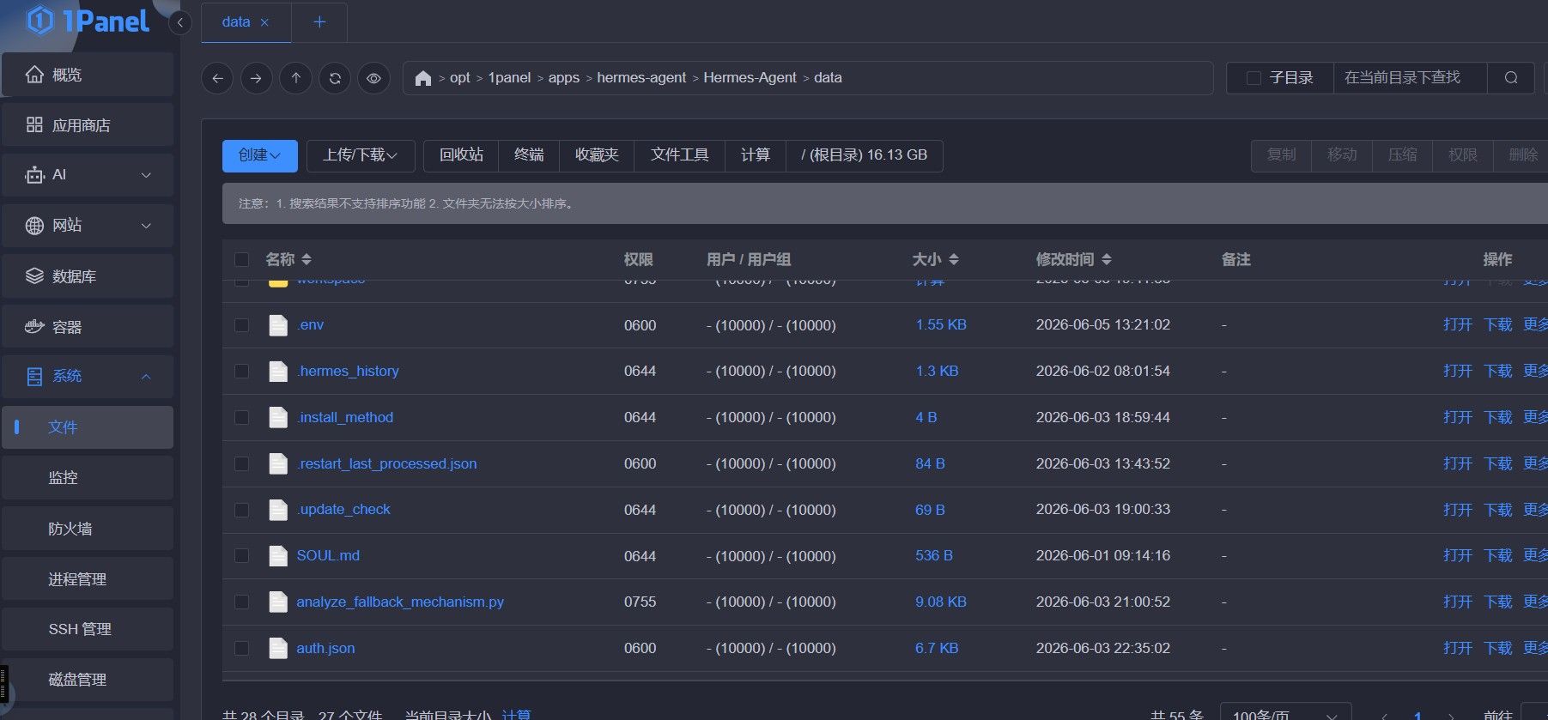Viewport: 1548px width, 720px height.
Task: Collapse the sidebar with the arrow button
Action: point(180,22)
